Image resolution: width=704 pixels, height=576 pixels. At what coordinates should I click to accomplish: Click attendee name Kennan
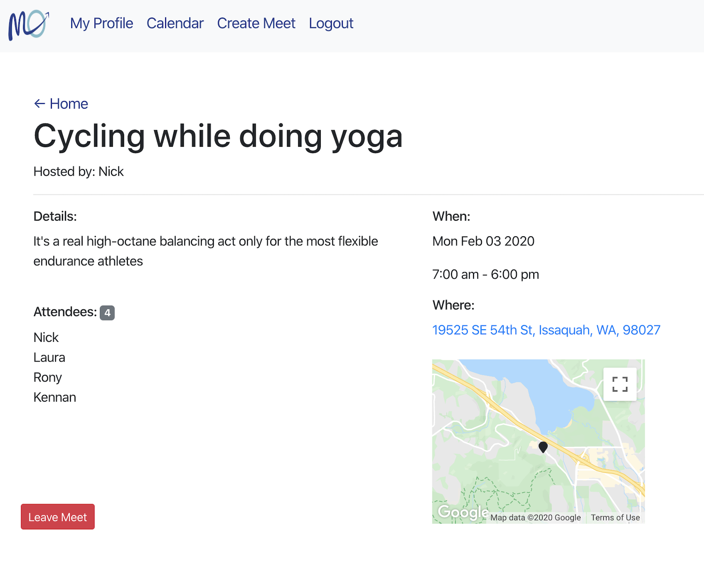(x=55, y=397)
